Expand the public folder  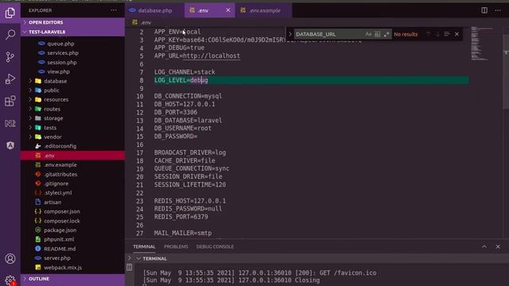click(x=52, y=91)
